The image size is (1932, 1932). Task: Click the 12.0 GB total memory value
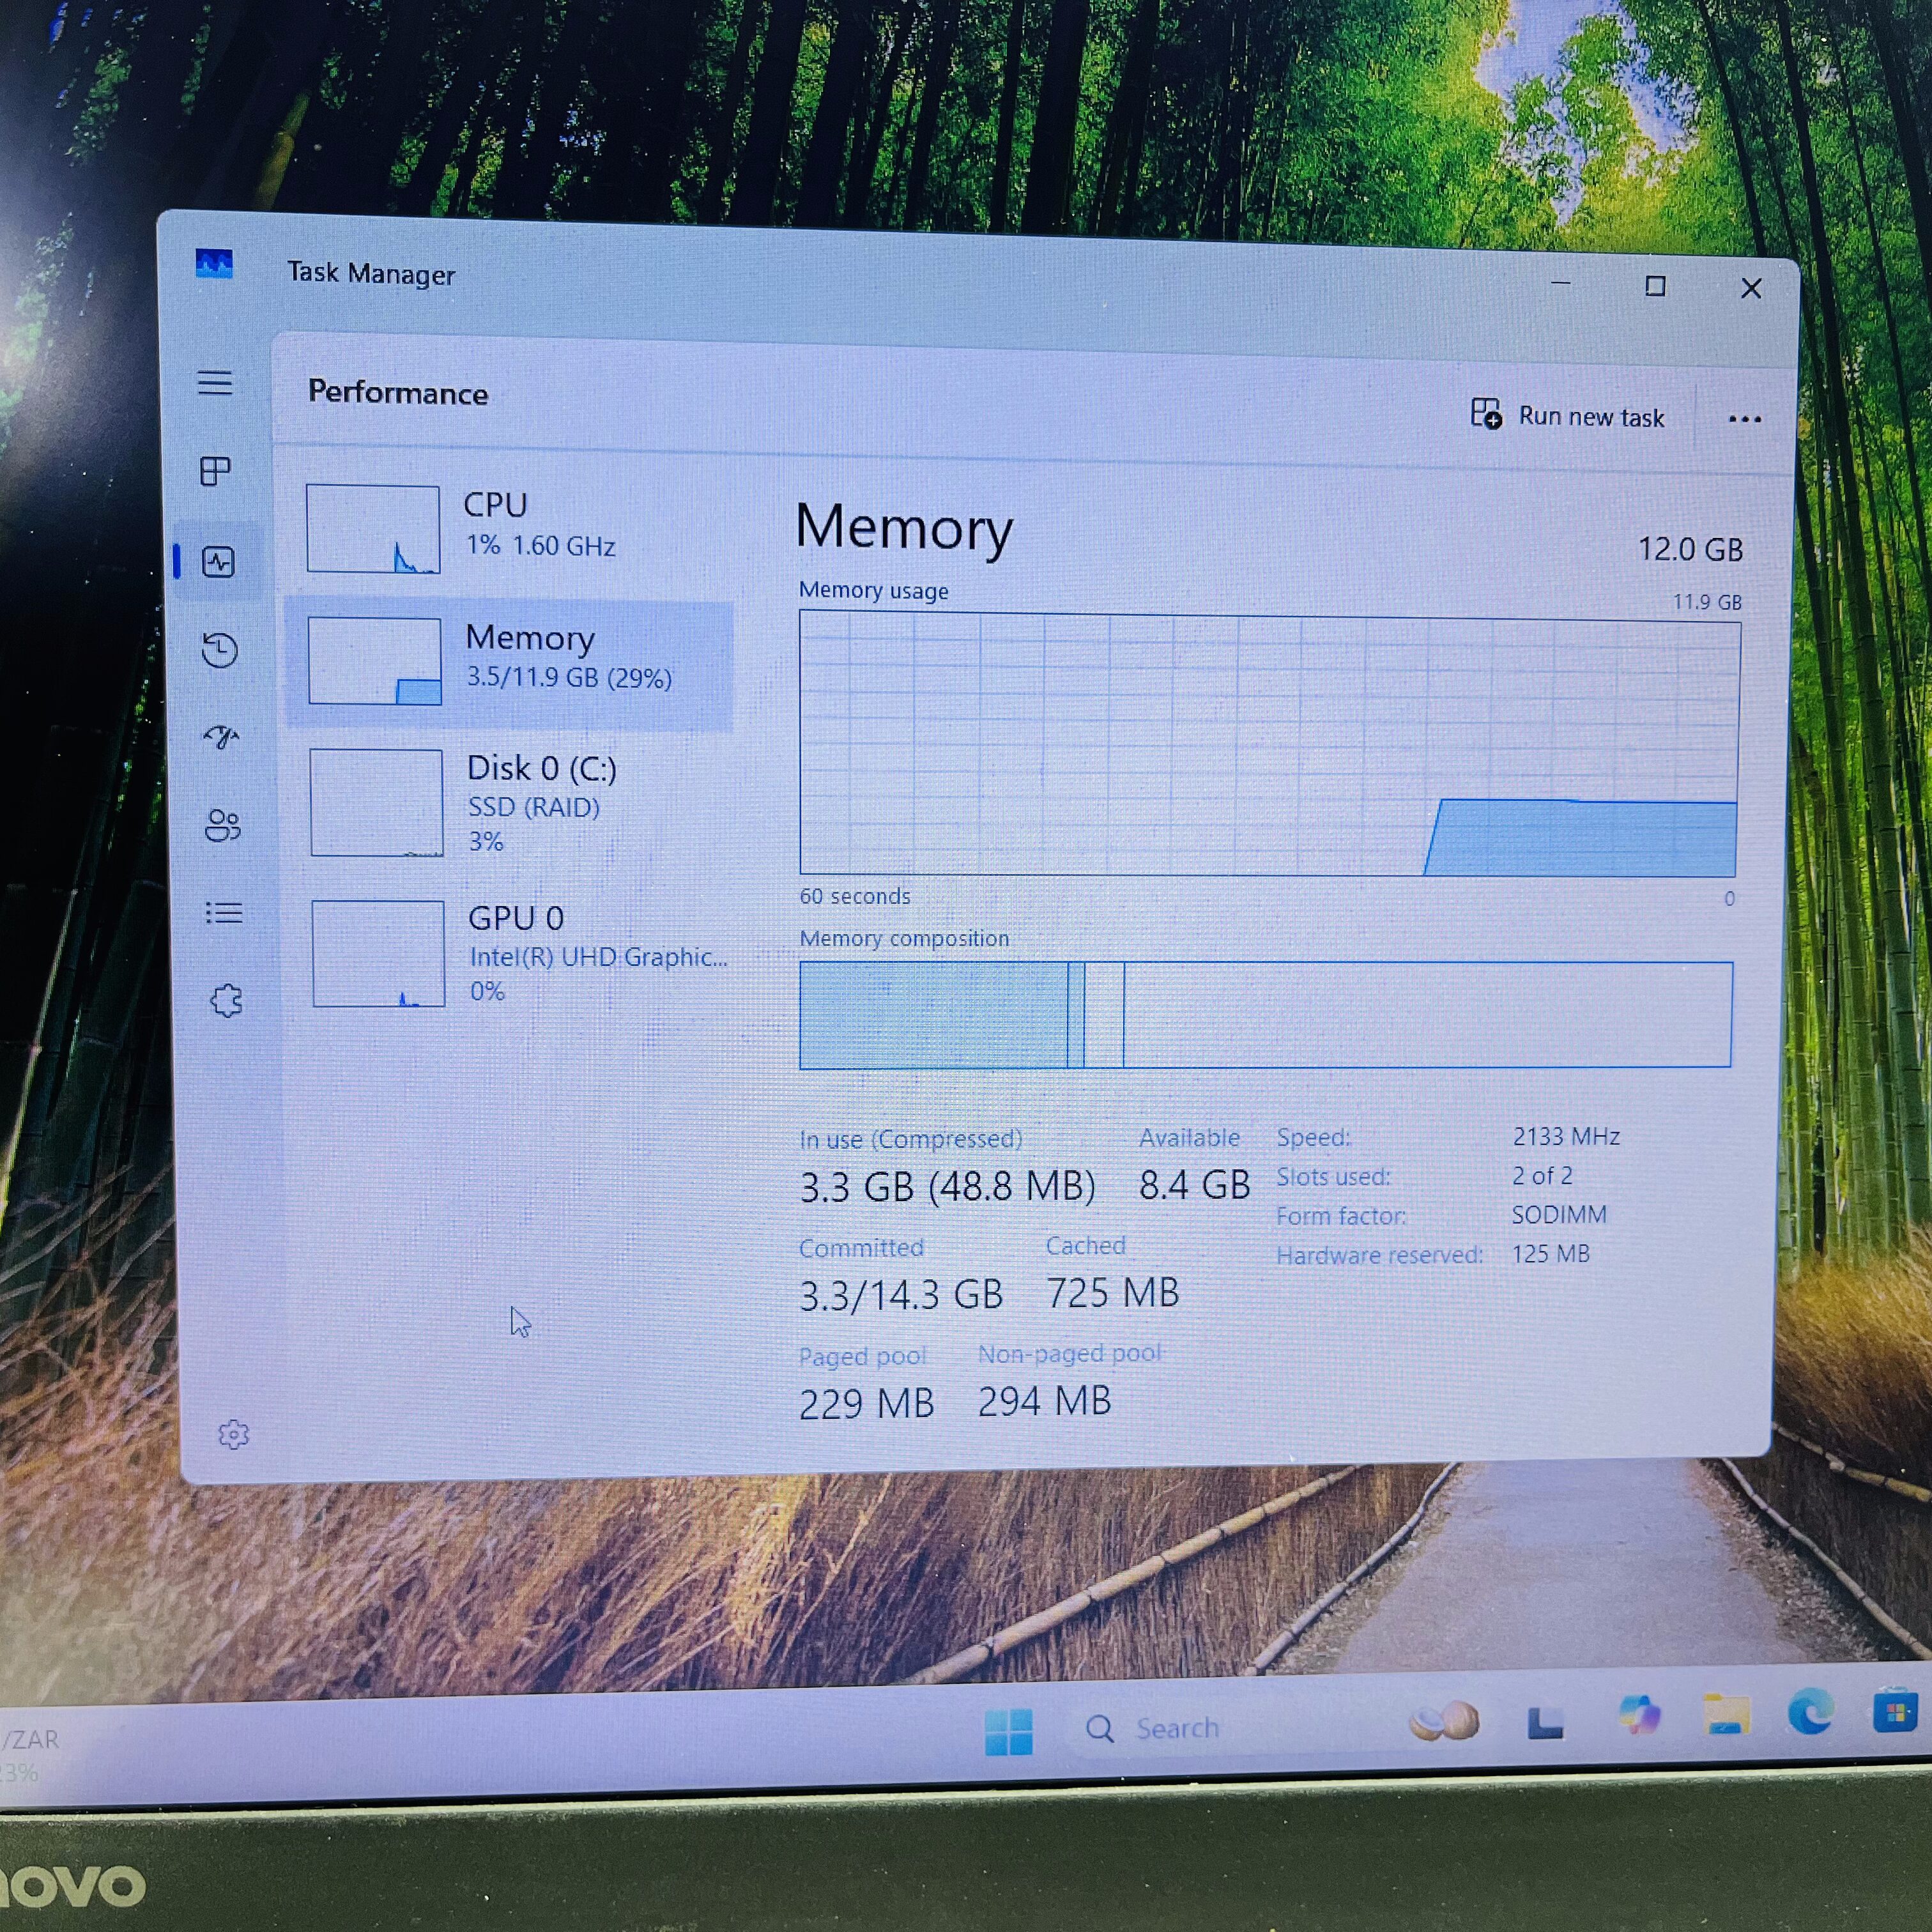point(1690,549)
